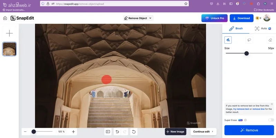
Task: Open the site permissions icon in address bar
Action: 53,4
